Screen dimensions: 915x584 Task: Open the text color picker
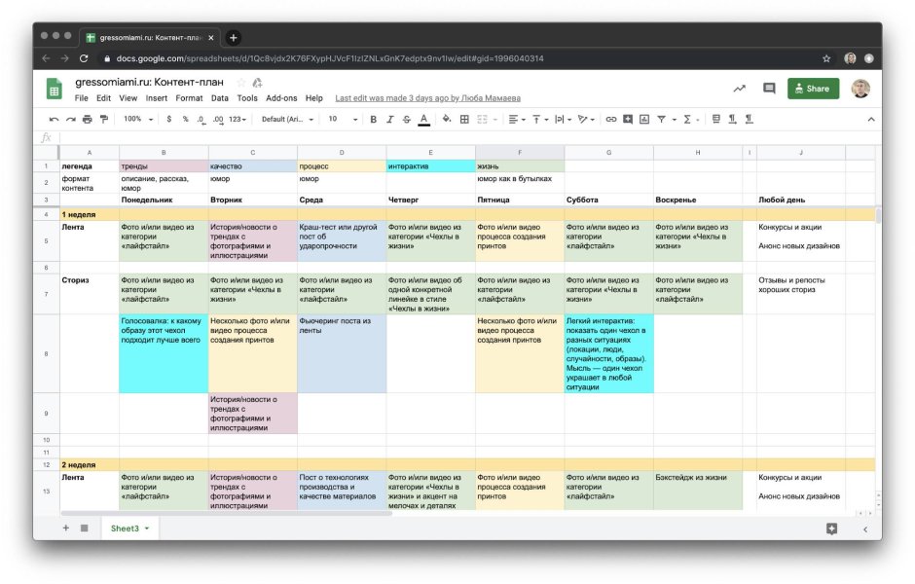(422, 117)
